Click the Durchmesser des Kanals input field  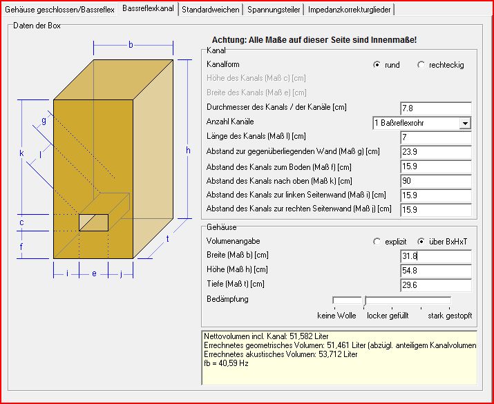435,108
